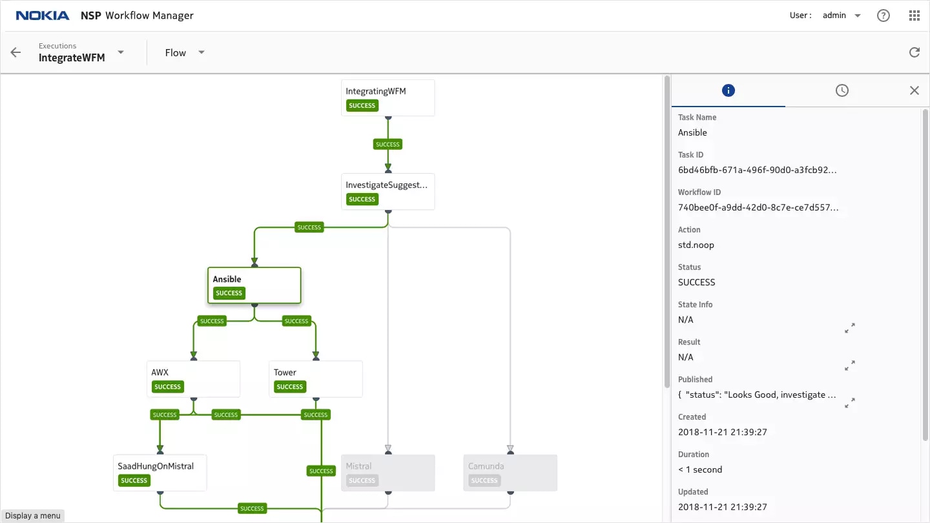This screenshot has height=523, width=930.
Task: Click the NSP Workflow Manager title
Action: 137,15
